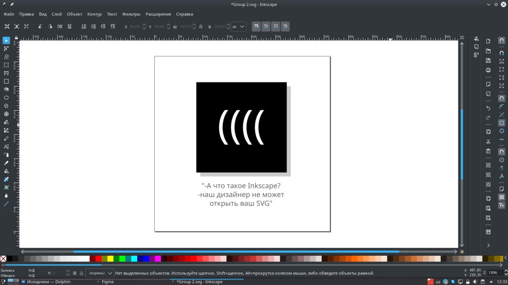Pick the cyan palette swatch
This screenshot has width=508, height=285.
134,258
